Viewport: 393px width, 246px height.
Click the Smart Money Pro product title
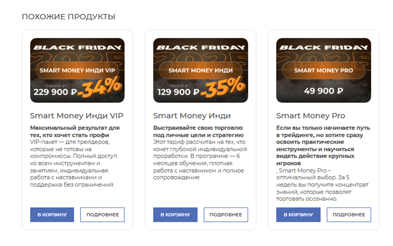click(x=310, y=116)
